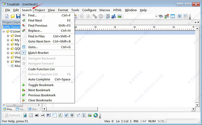Select Auto Complete menu item
Screen dimensions: 202x125
pyautogui.click(x=48, y=79)
